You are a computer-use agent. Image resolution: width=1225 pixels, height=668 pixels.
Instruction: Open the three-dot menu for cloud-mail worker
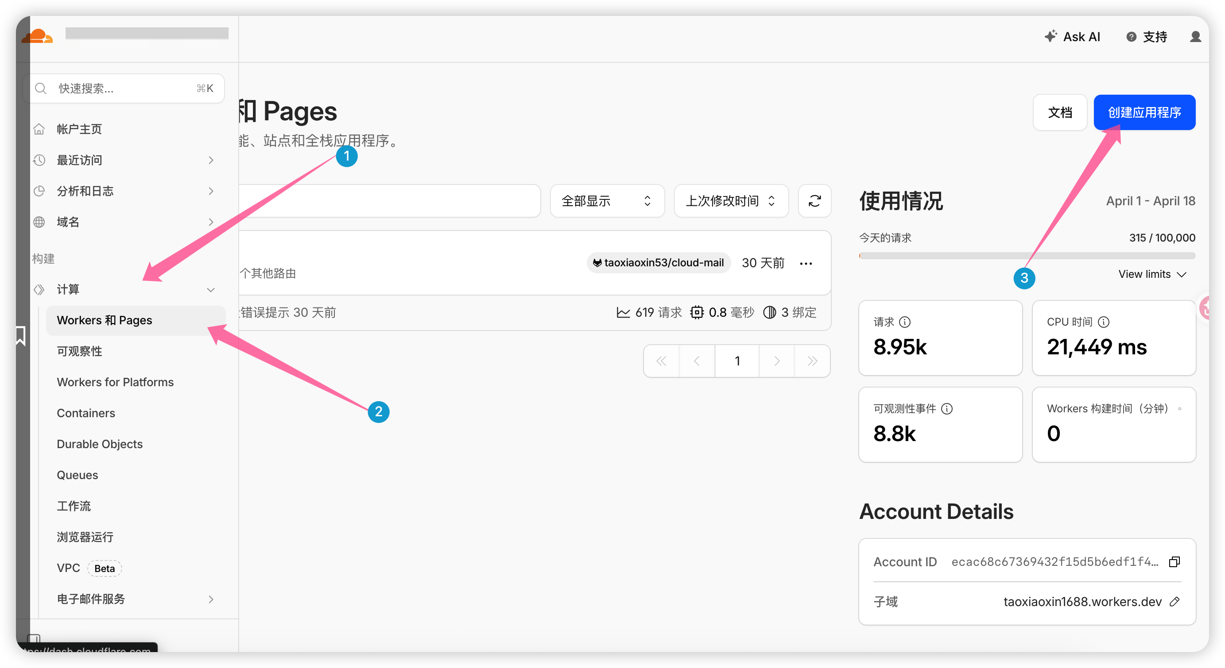(806, 263)
